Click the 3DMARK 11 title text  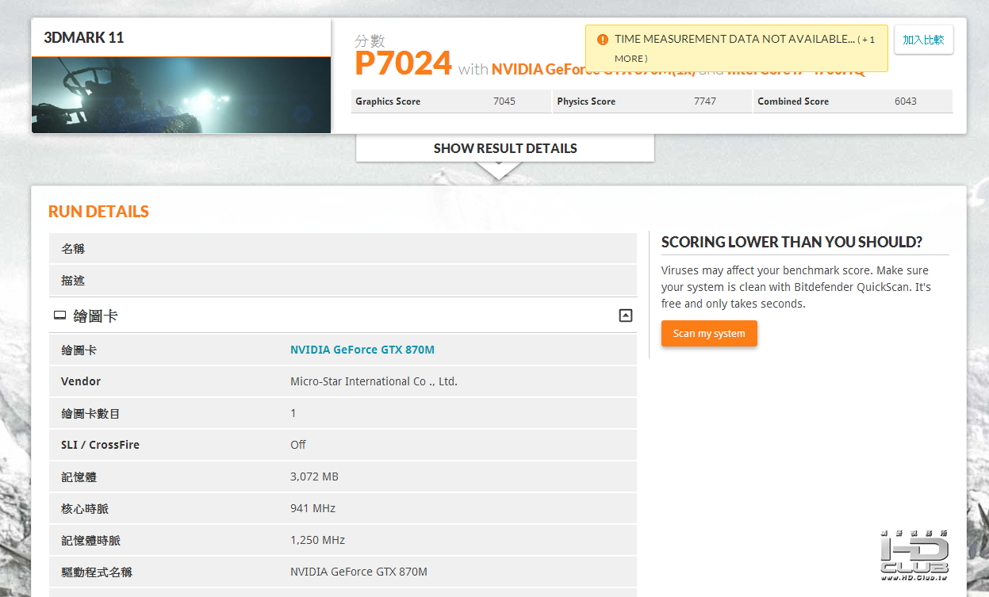84,37
